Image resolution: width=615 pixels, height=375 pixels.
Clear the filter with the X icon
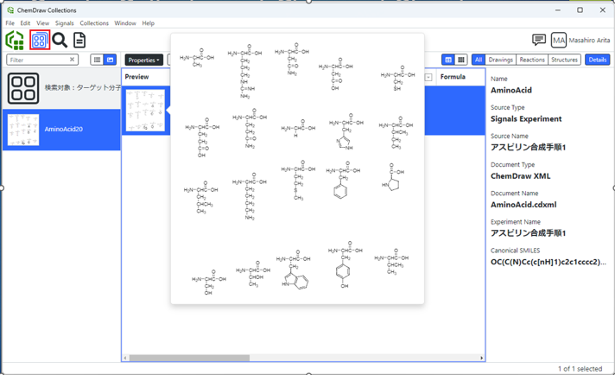coord(72,60)
